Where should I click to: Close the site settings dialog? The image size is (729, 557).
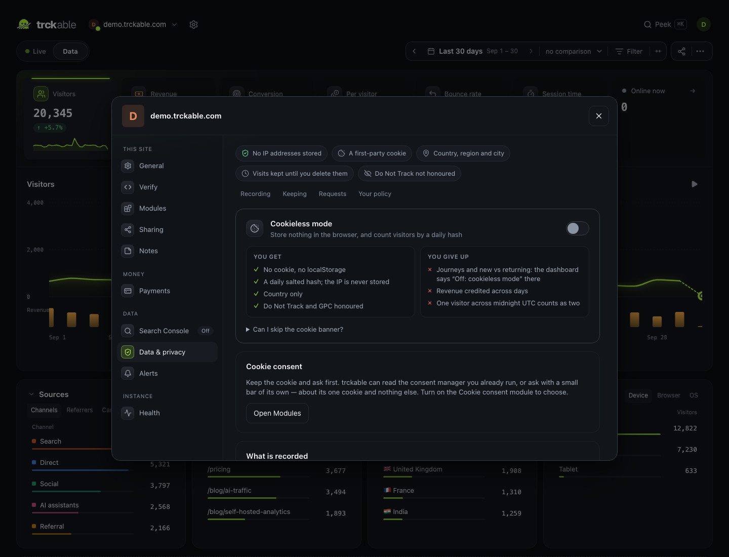(x=598, y=116)
